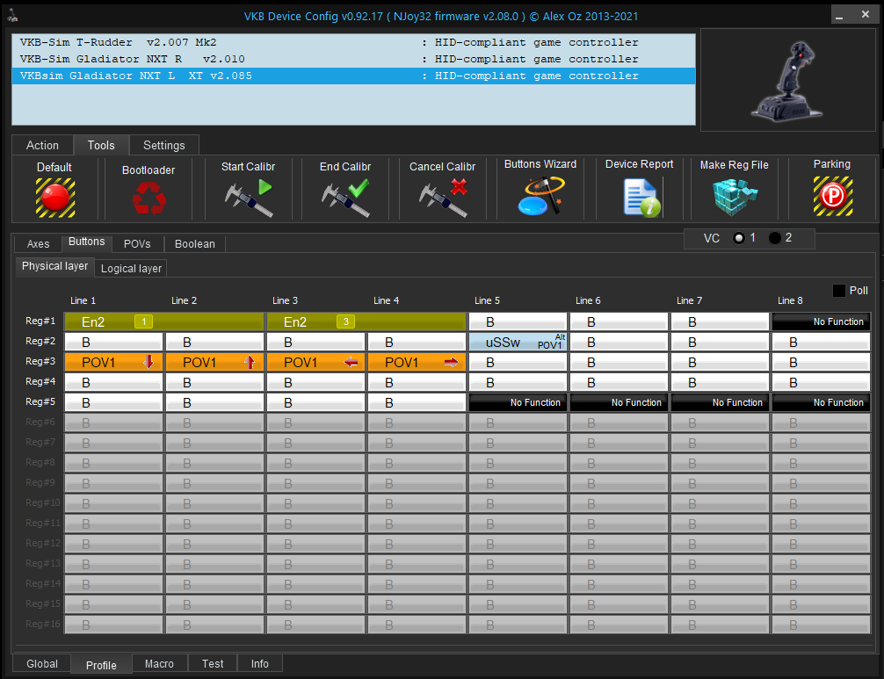Open the Boolean tab
The height and width of the screenshot is (679, 884).
click(x=194, y=244)
